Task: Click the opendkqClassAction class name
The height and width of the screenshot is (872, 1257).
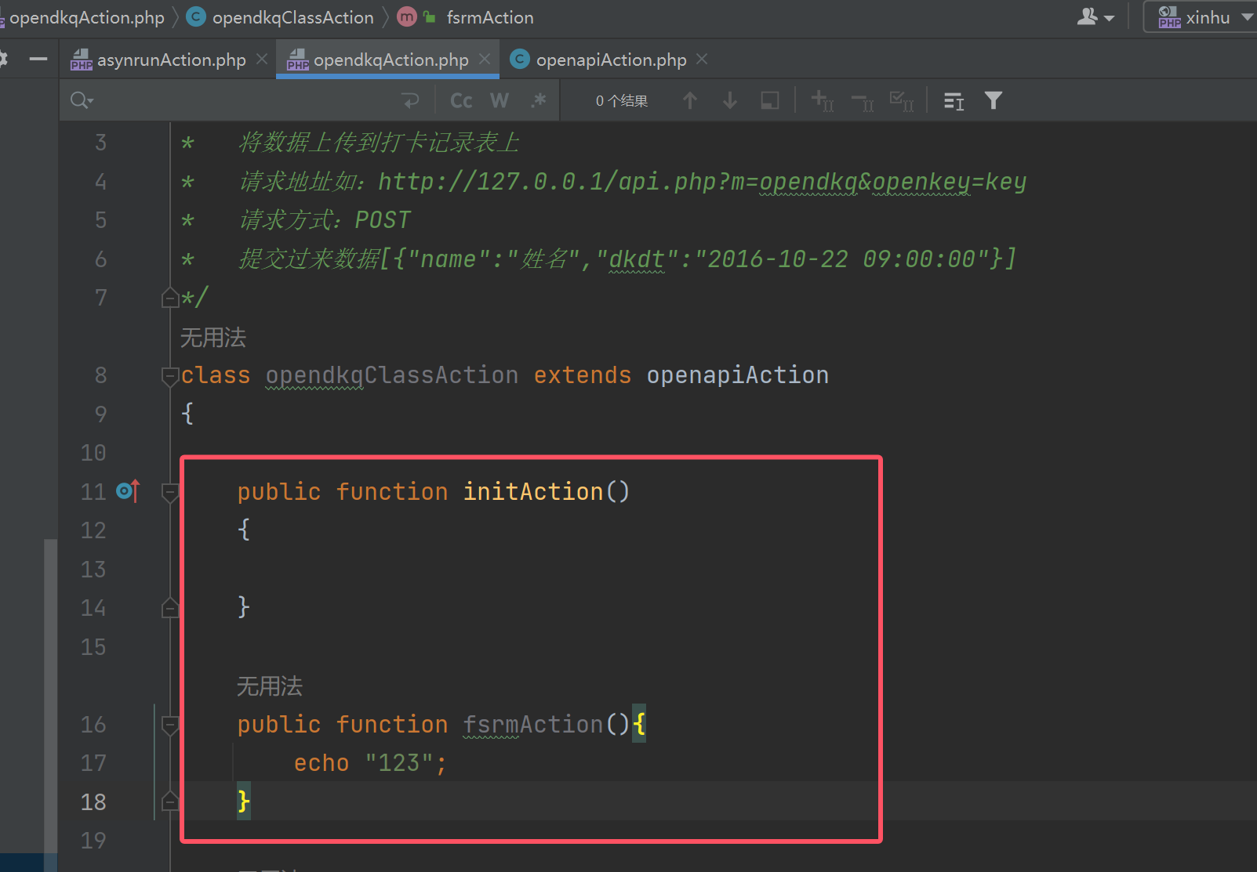Action: tap(391, 375)
